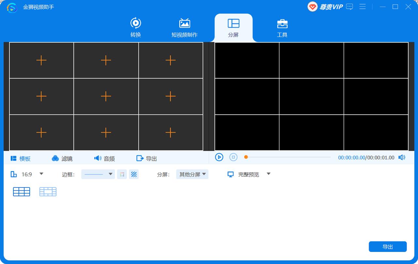418x264 pixels.
Task: Click the border color dots icon
Action: (x=122, y=174)
